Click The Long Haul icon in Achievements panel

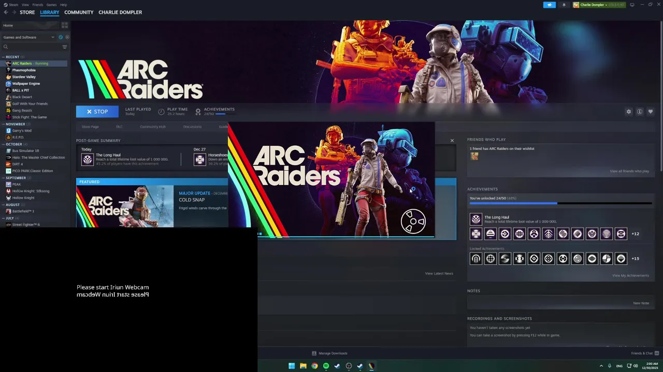pyautogui.click(x=475, y=219)
